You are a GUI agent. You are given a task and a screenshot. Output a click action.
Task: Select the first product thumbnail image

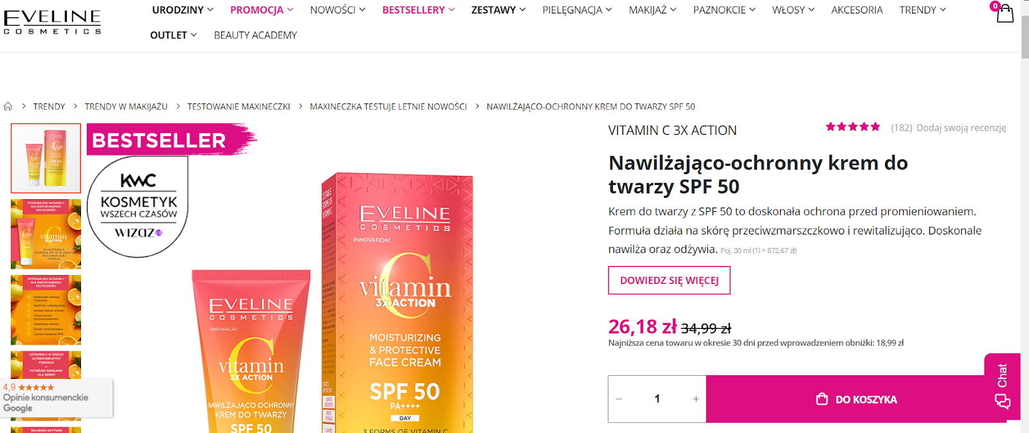click(46, 158)
